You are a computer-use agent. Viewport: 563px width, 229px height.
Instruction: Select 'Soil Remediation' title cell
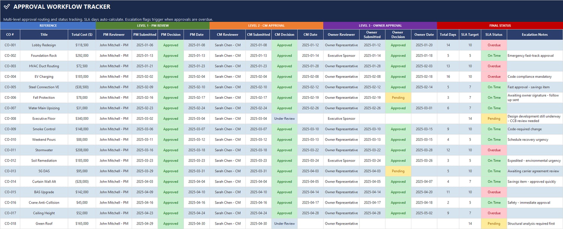(x=44, y=160)
